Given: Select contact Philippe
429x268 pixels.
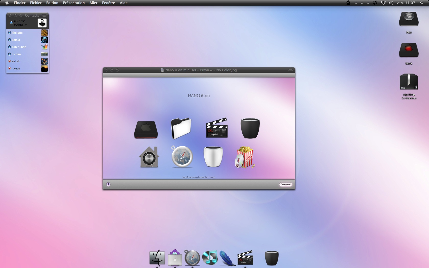Looking at the screenshot, I should tap(28, 33).
